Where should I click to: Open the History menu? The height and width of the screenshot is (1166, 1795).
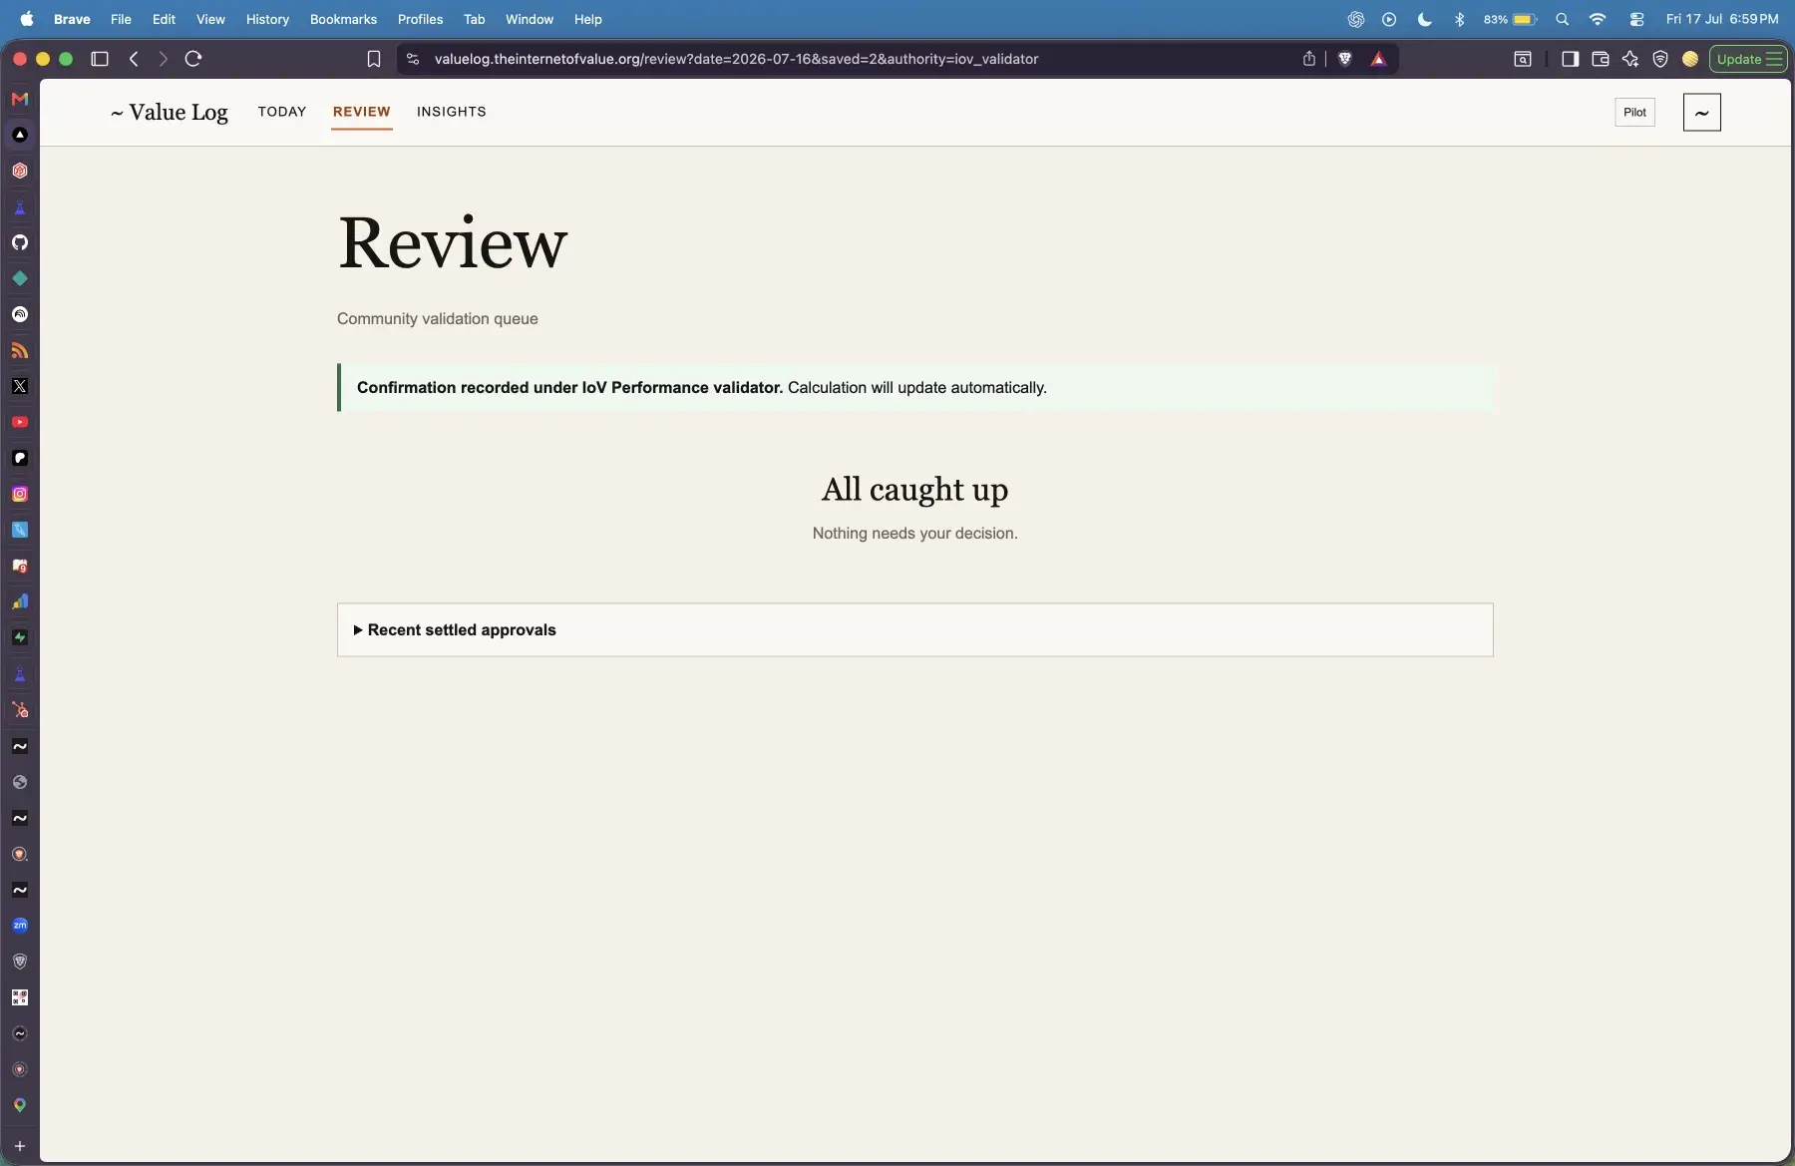pyautogui.click(x=267, y=19)
